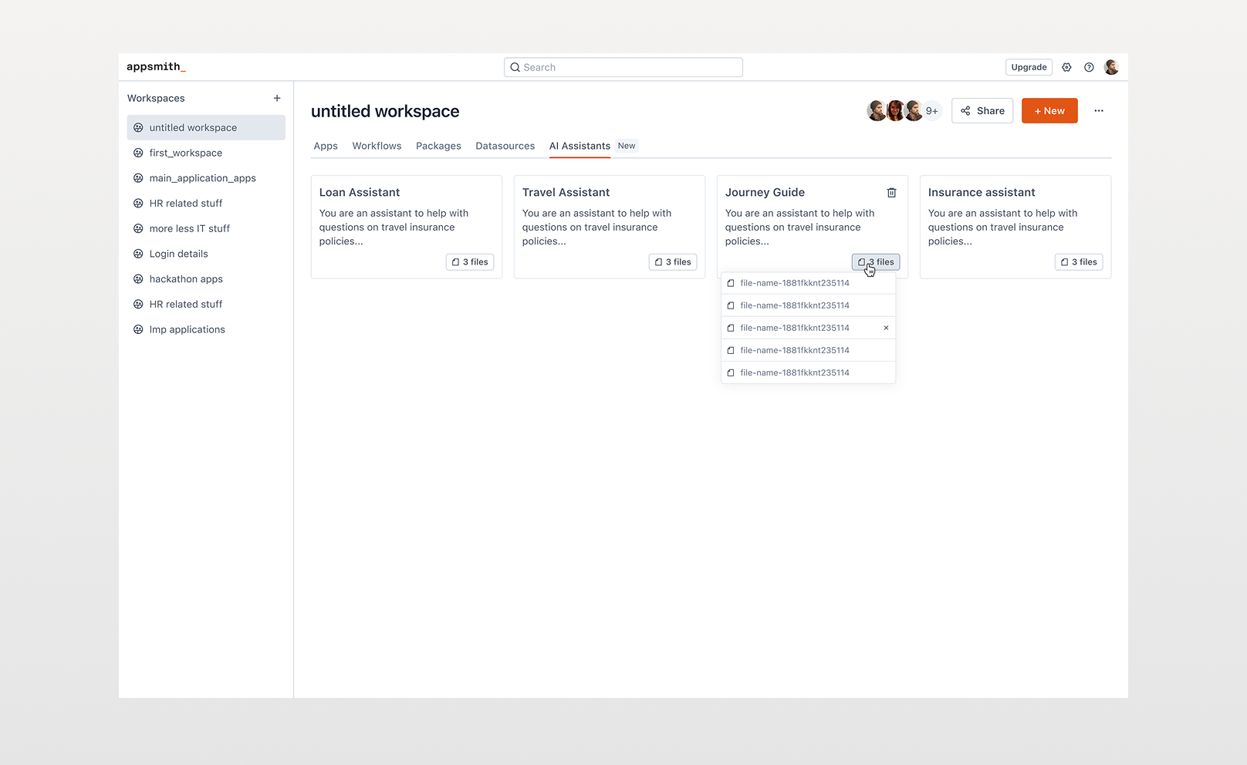Remove the hovered file with the x icon

(x=886, y=328)
